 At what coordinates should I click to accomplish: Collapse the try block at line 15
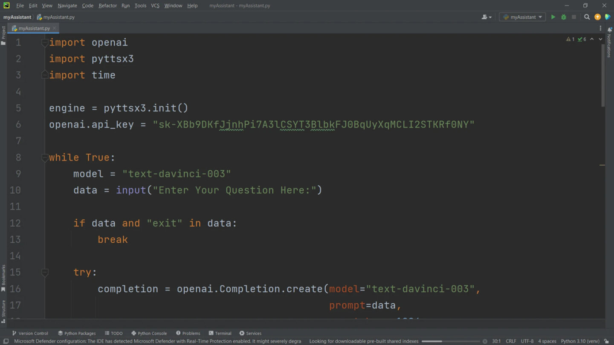(x=45, y=272)
